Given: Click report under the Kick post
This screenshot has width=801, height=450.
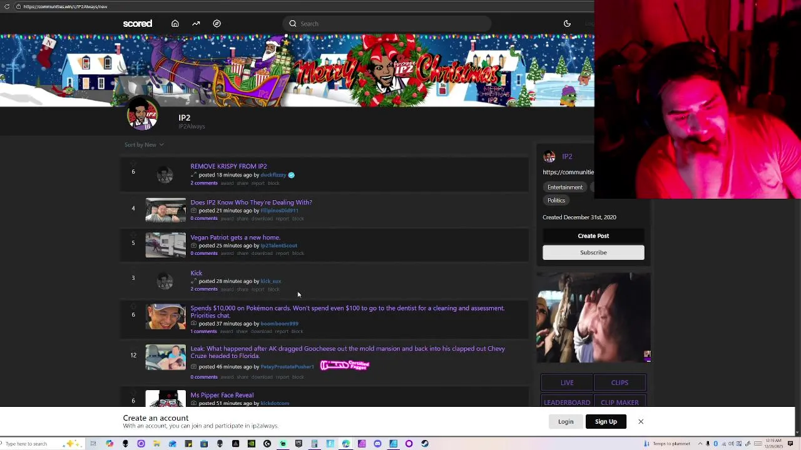Looking at the screenshot, I should click(258, 289).
